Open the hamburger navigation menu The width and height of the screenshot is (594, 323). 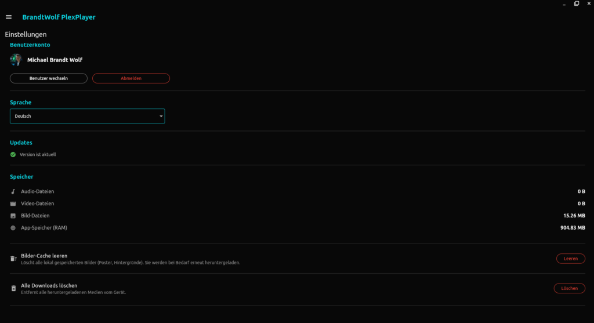point(9,17)
